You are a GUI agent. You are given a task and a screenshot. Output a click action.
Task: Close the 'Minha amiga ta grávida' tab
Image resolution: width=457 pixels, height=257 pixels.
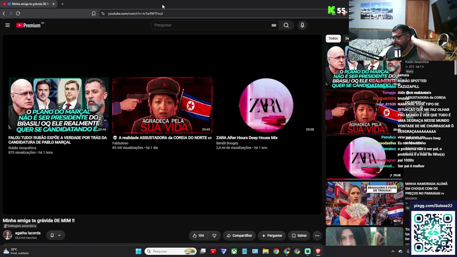click(54, 4)
